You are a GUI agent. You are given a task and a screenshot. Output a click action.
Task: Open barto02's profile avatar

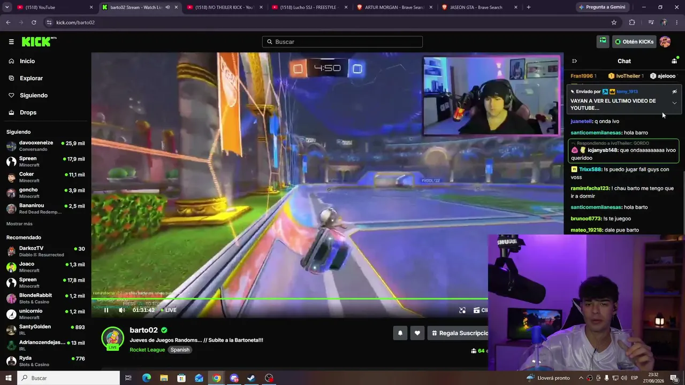tap(113, 338)
